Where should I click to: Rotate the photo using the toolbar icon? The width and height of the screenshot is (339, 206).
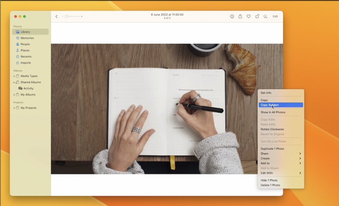pyautogui.click(x=257, y=16)
